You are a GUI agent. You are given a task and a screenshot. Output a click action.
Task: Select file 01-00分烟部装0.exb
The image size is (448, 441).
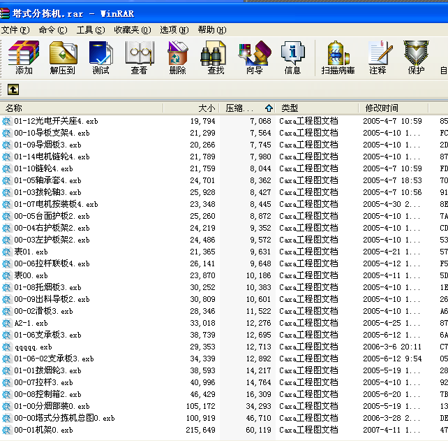(52, 406)
